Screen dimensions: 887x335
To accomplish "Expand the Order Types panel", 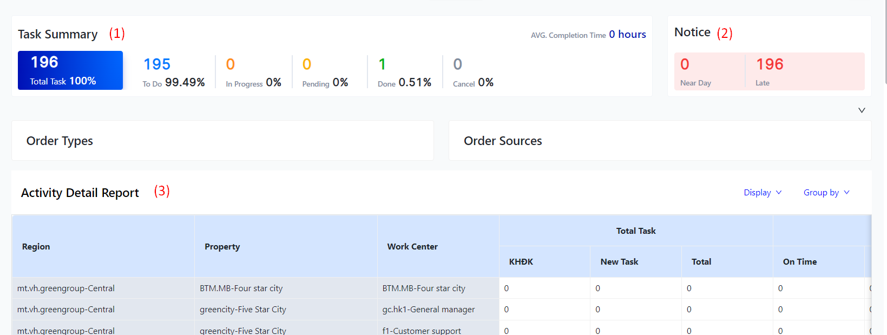I will [222, 141].
